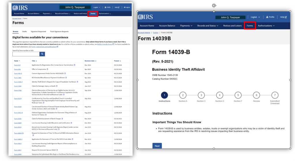
Task: Open English language dropdown on Form 14039B page
Action: [x=255, y=17]
